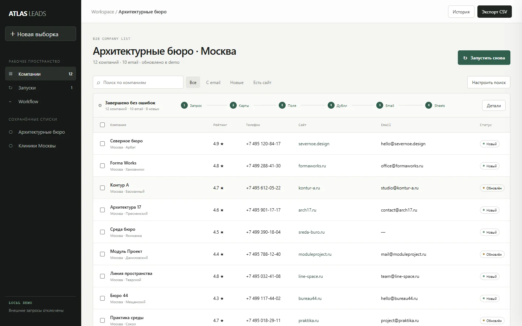The height and width of the screenshot is (326, 522).
Task: Click step 5 Email circle
Action: pyautogui.click(x=380, y=105)
